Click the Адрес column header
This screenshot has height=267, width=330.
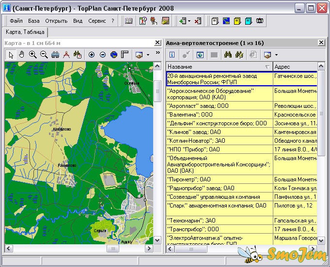tap(295, 67)
